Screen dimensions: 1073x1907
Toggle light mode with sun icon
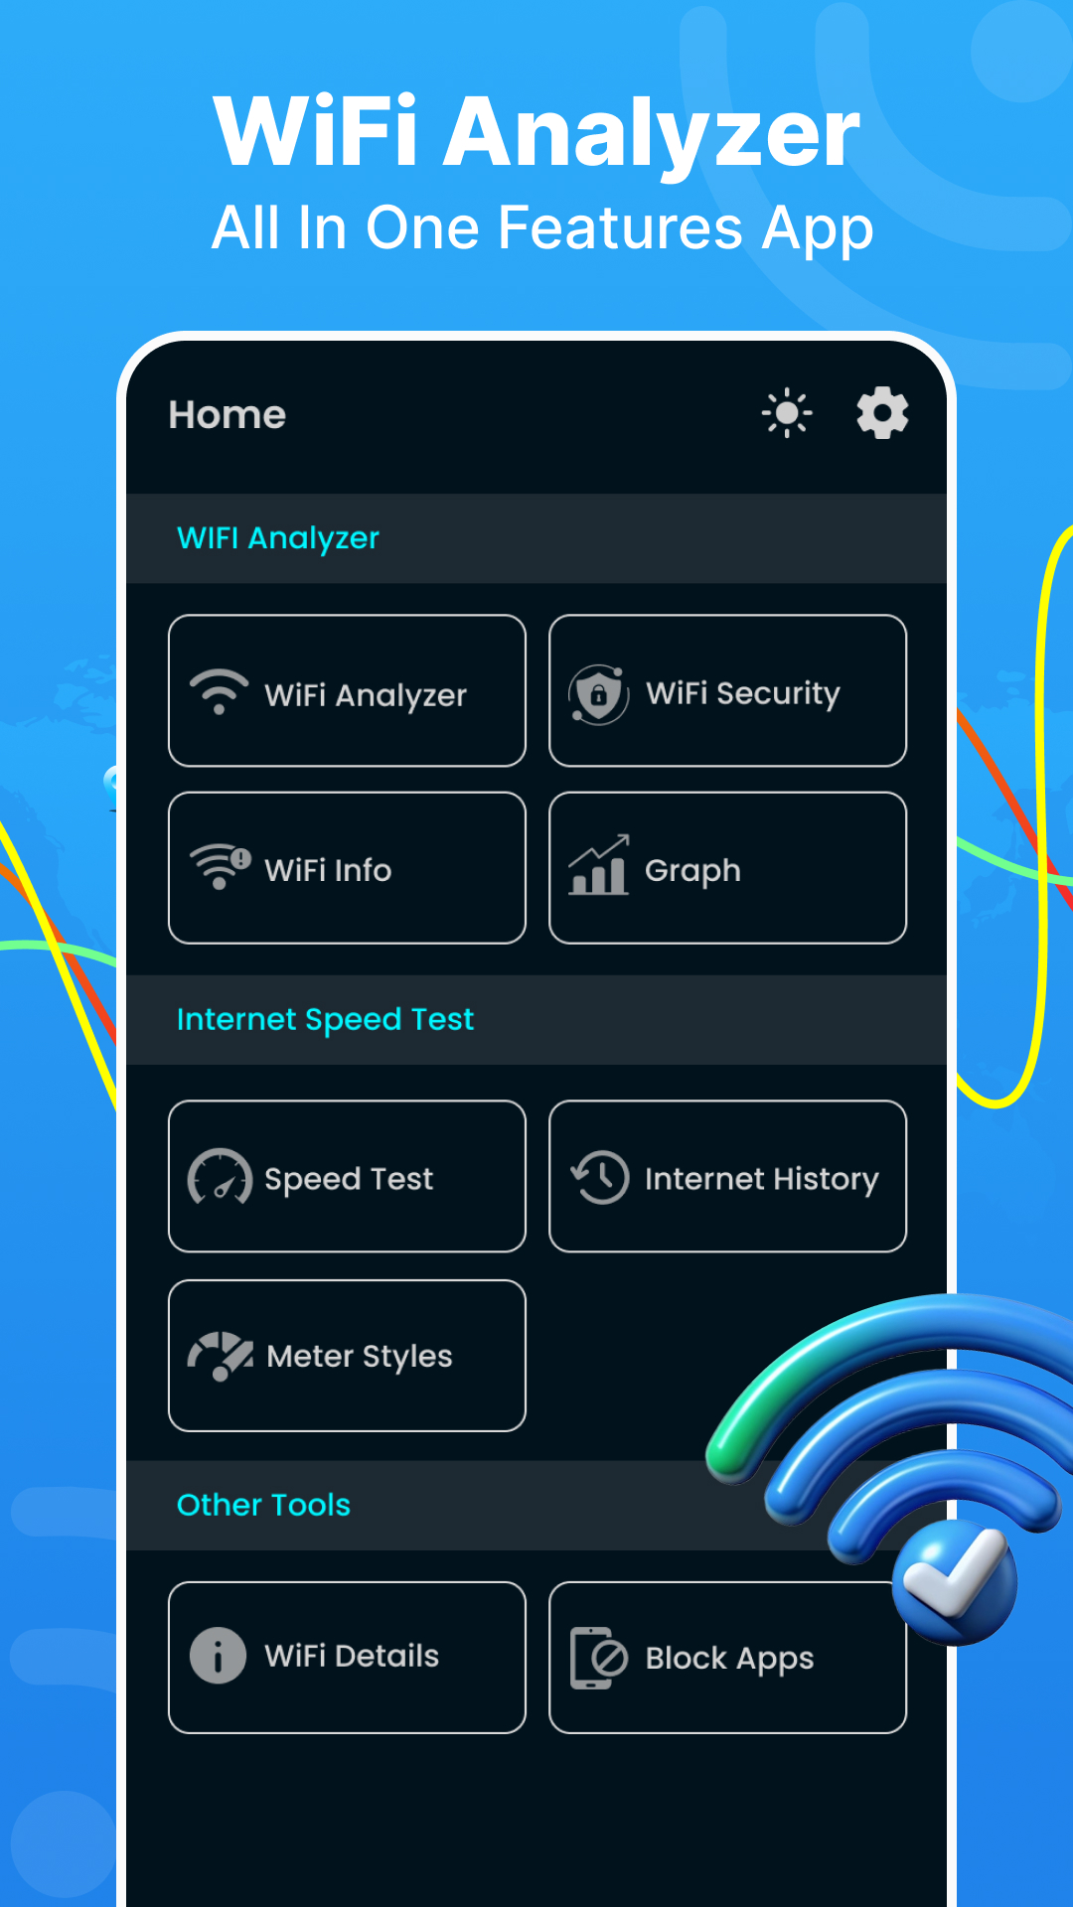(x=787, y=413)
